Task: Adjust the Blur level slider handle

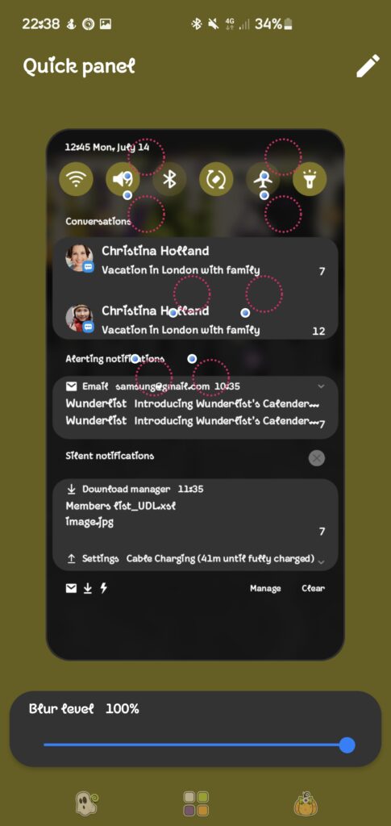Action: [x=347, y=745]
